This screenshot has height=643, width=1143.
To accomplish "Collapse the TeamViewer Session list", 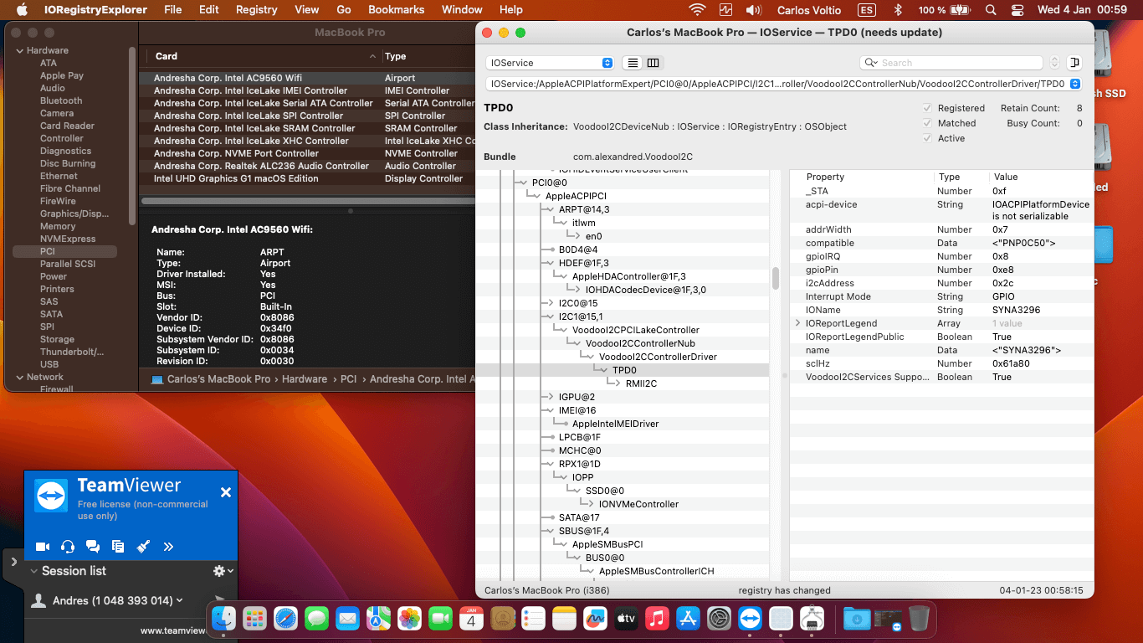I will click(34, 571).
